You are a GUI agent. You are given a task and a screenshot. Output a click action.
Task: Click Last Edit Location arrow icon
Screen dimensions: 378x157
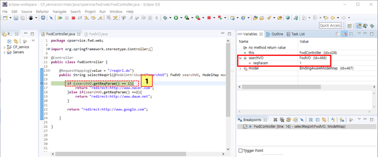[x=325, y=18]
